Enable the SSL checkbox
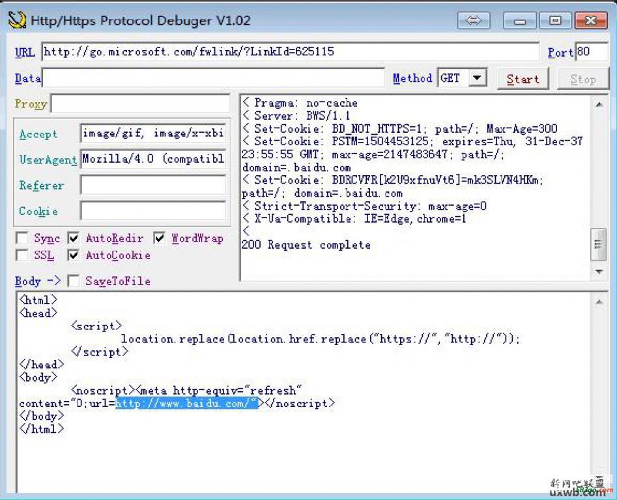 pyautogui.click(x=22, y=255)
